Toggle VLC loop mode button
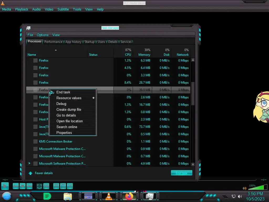 pyautogui.click(x=63, y=186)
